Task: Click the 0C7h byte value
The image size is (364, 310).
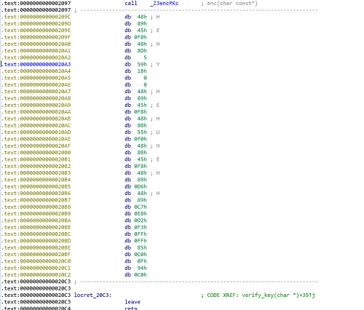Action: [x=141, y=207]
